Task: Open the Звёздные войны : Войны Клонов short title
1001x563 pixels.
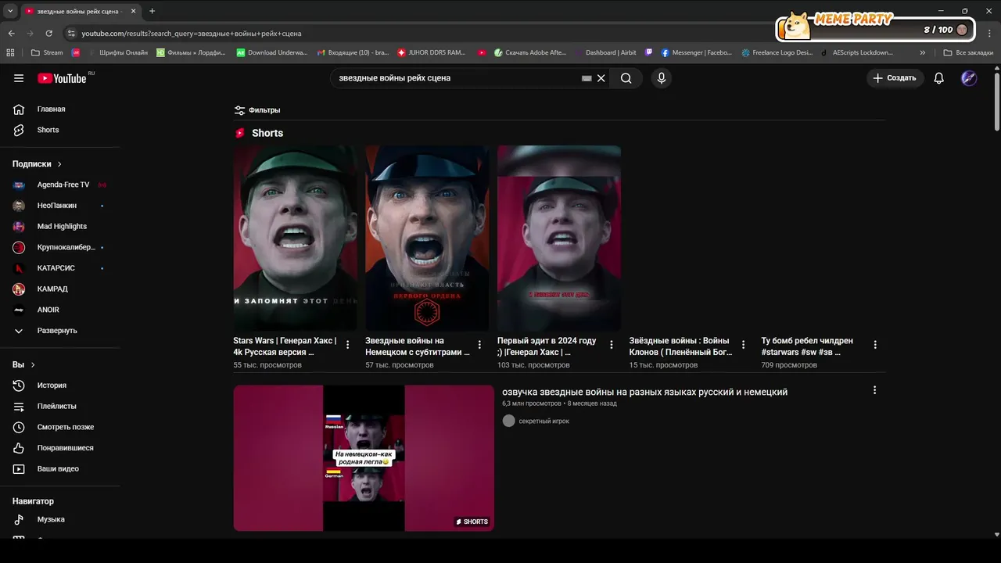Action: click(680, 346)
